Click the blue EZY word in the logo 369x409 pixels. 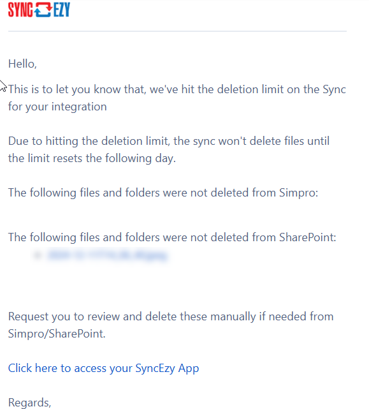point(62,10)
